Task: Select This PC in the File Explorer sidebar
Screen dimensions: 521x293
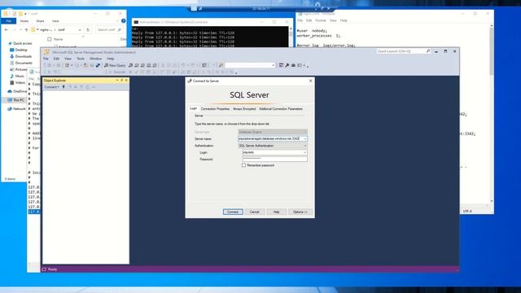Action: (x=16, y=99)
